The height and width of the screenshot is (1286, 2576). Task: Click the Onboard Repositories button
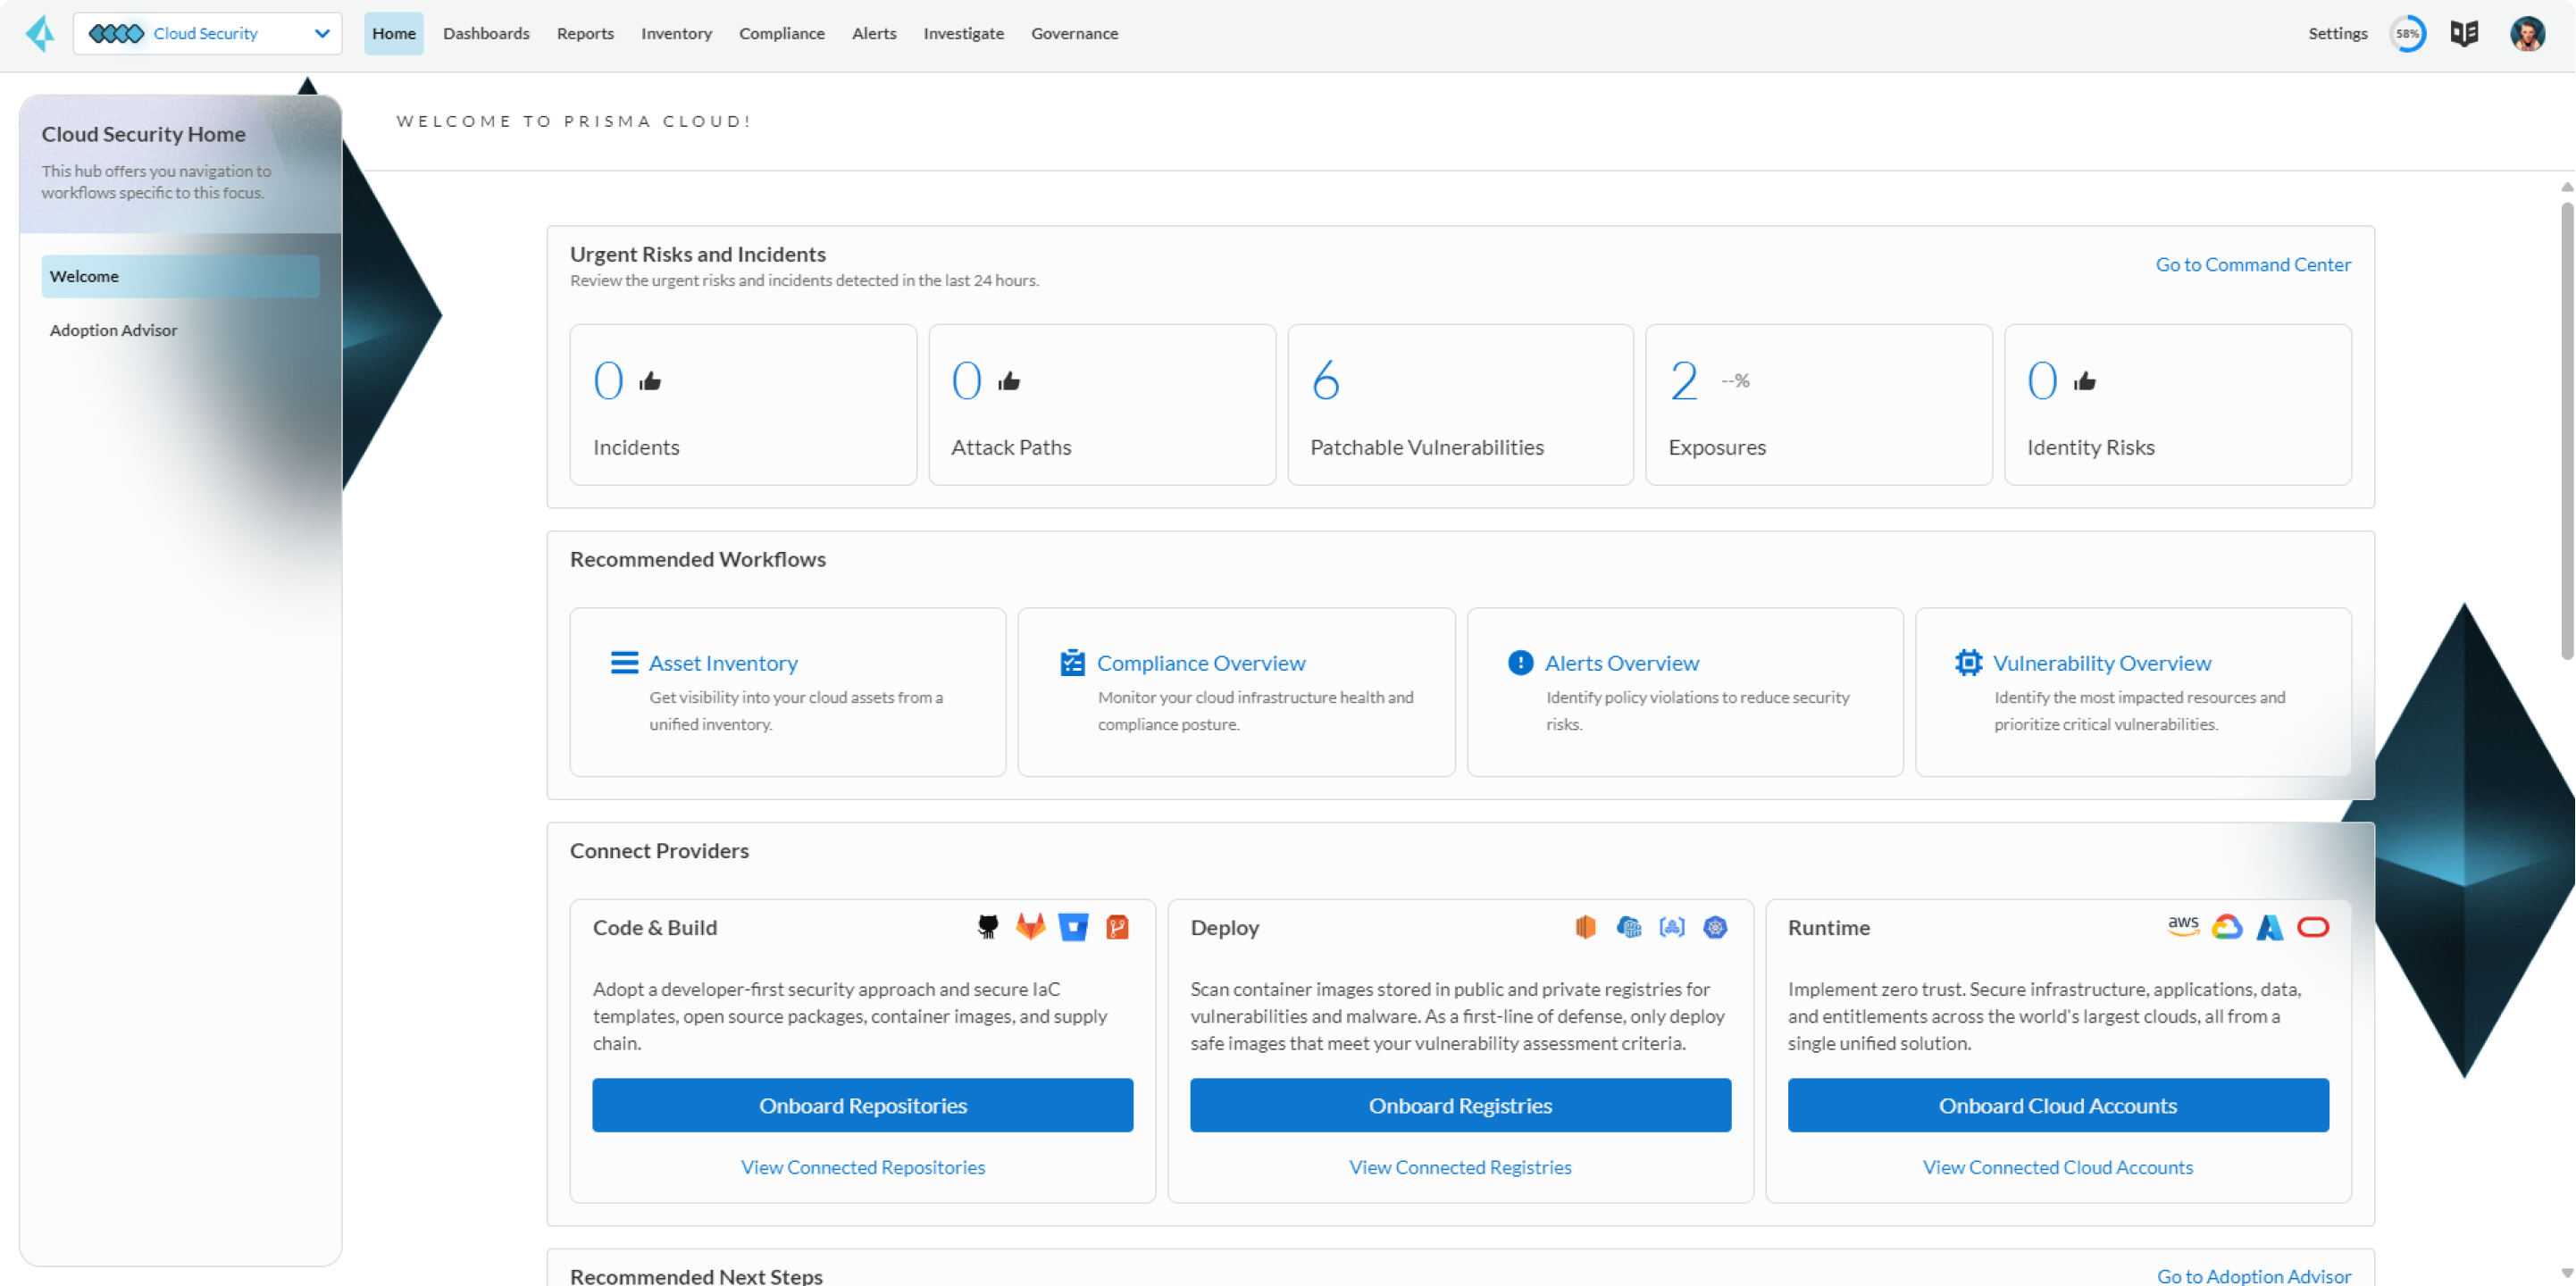tap(862, 1105)
